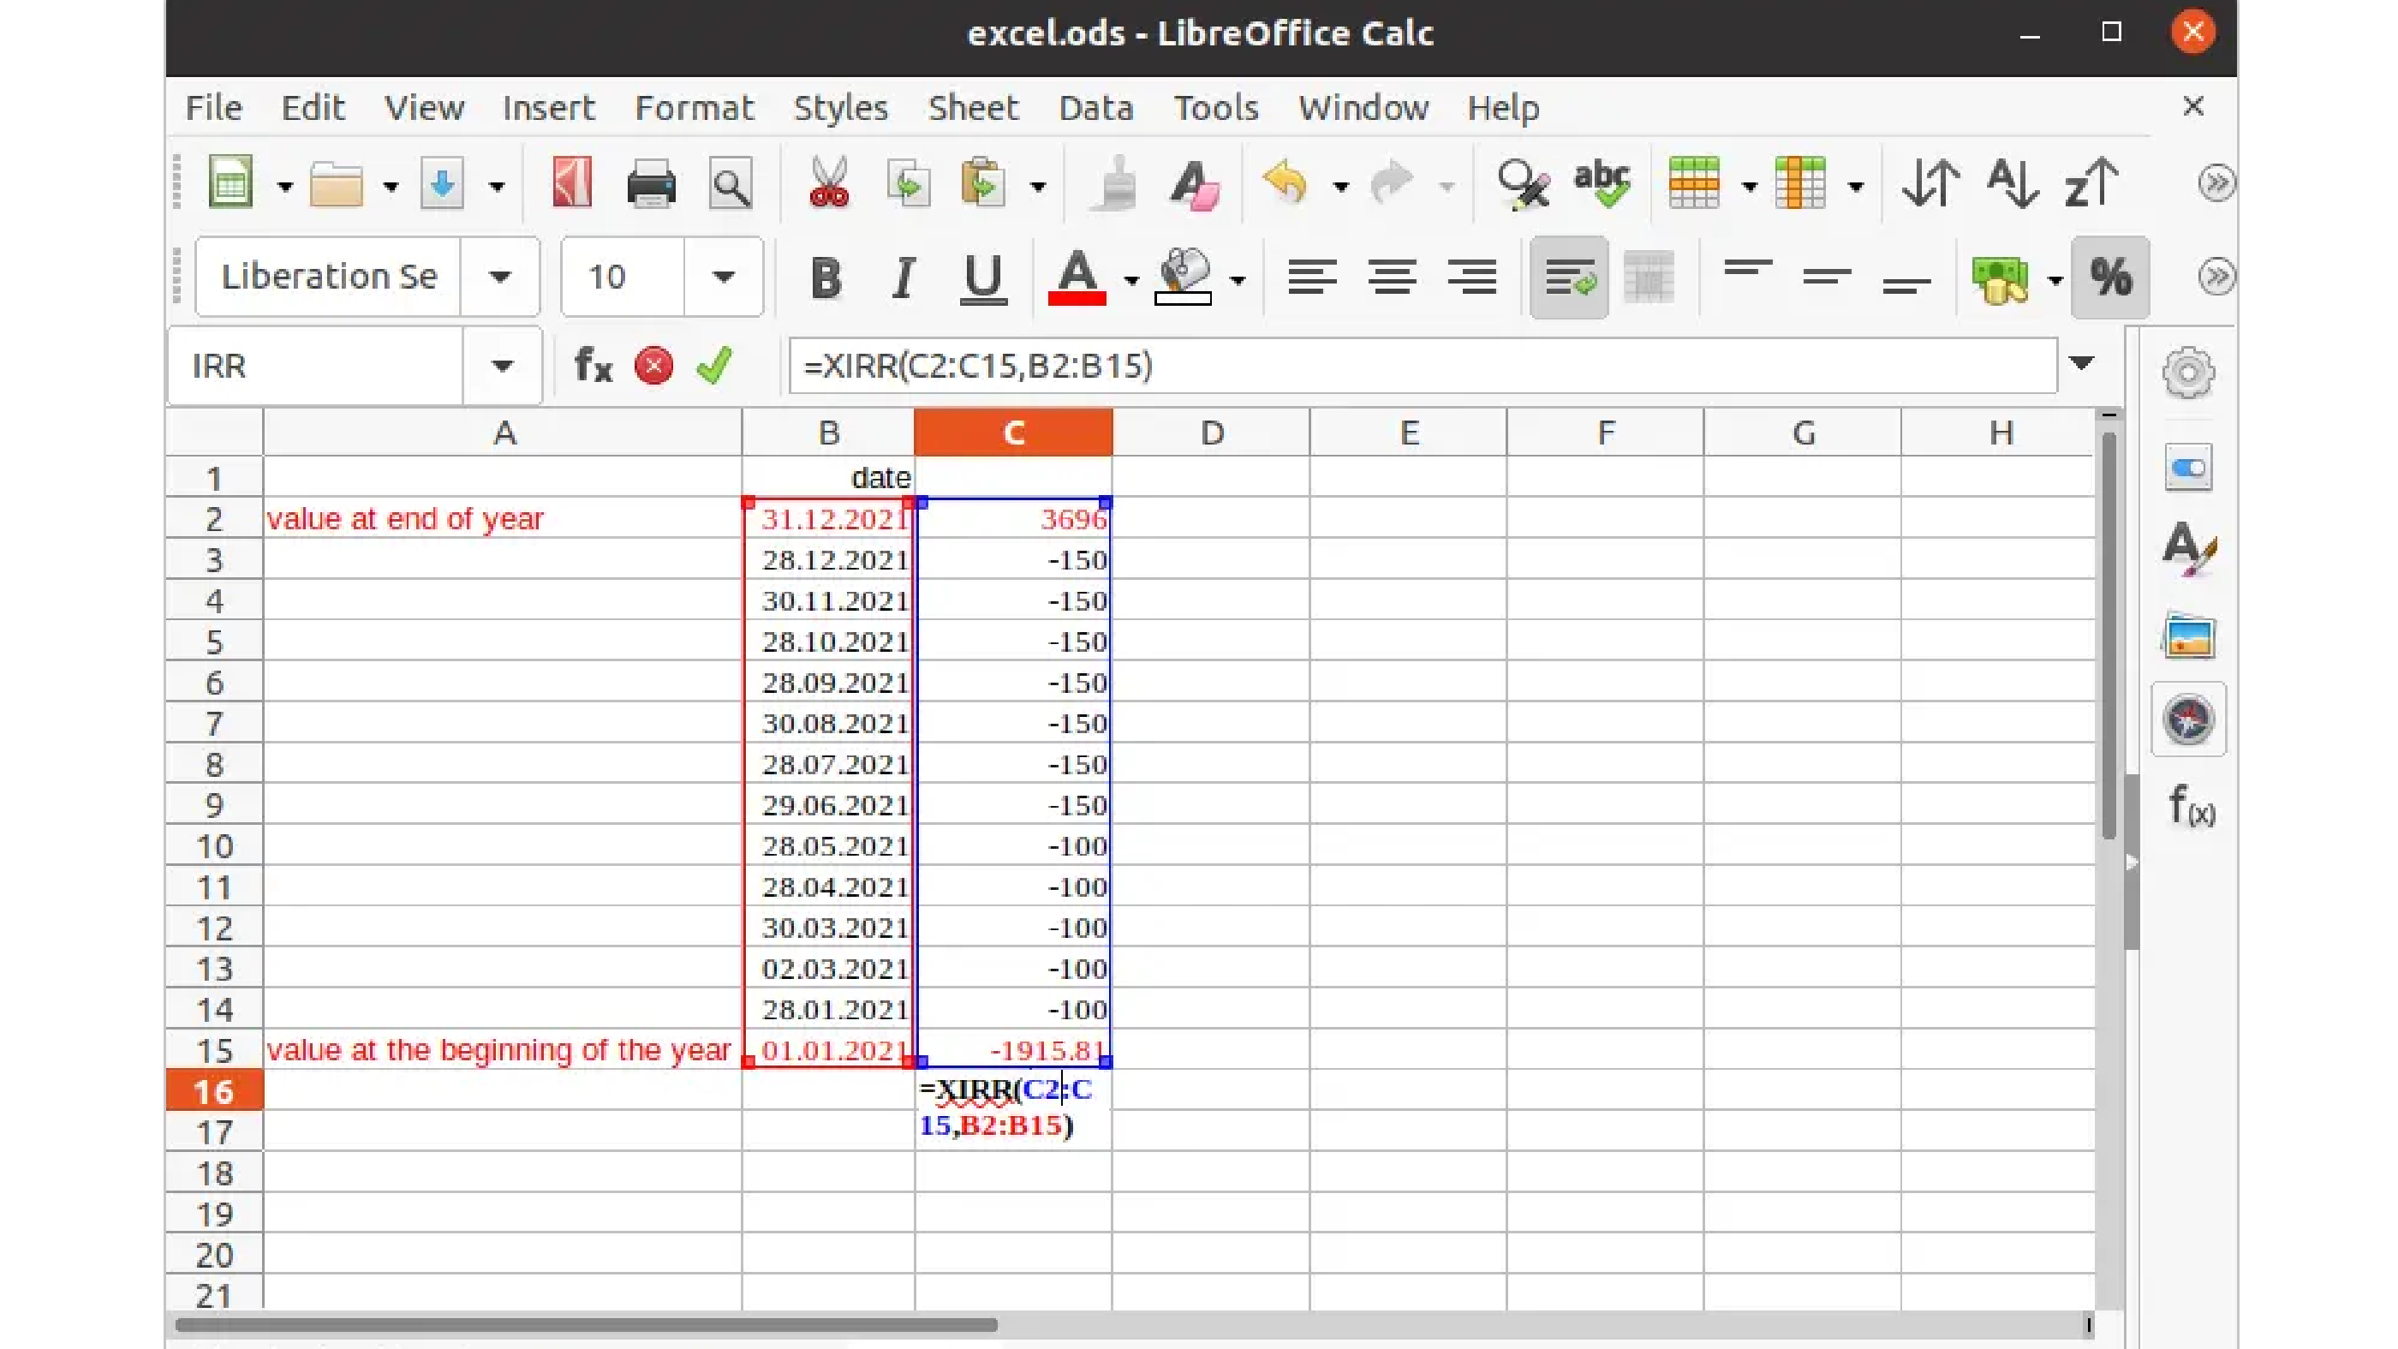Click the Clone Formatting paintbrush icon

click(1115, 182)
